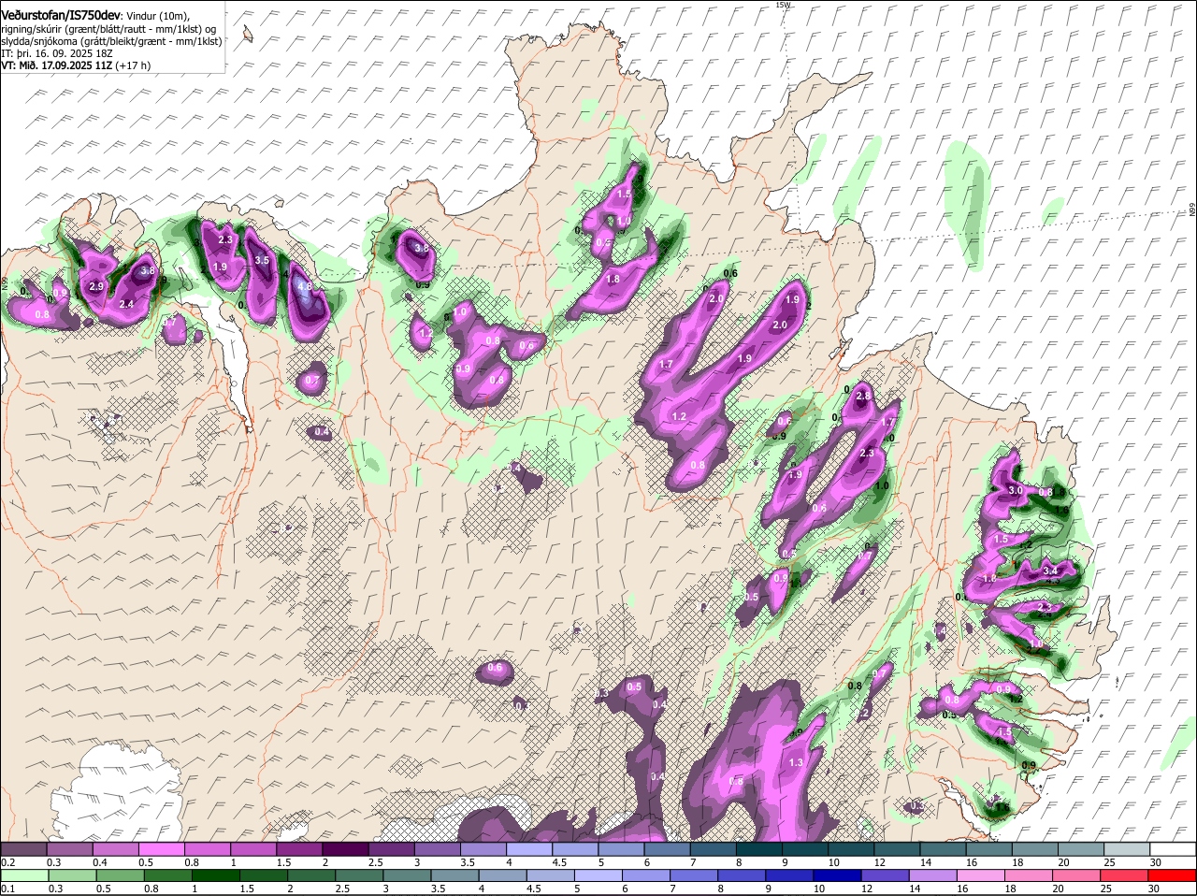The height and width of the screenshot is (896, 1197).
Task: Click dark teal snow swatch between 9 and 10
Action: point(805,848)
